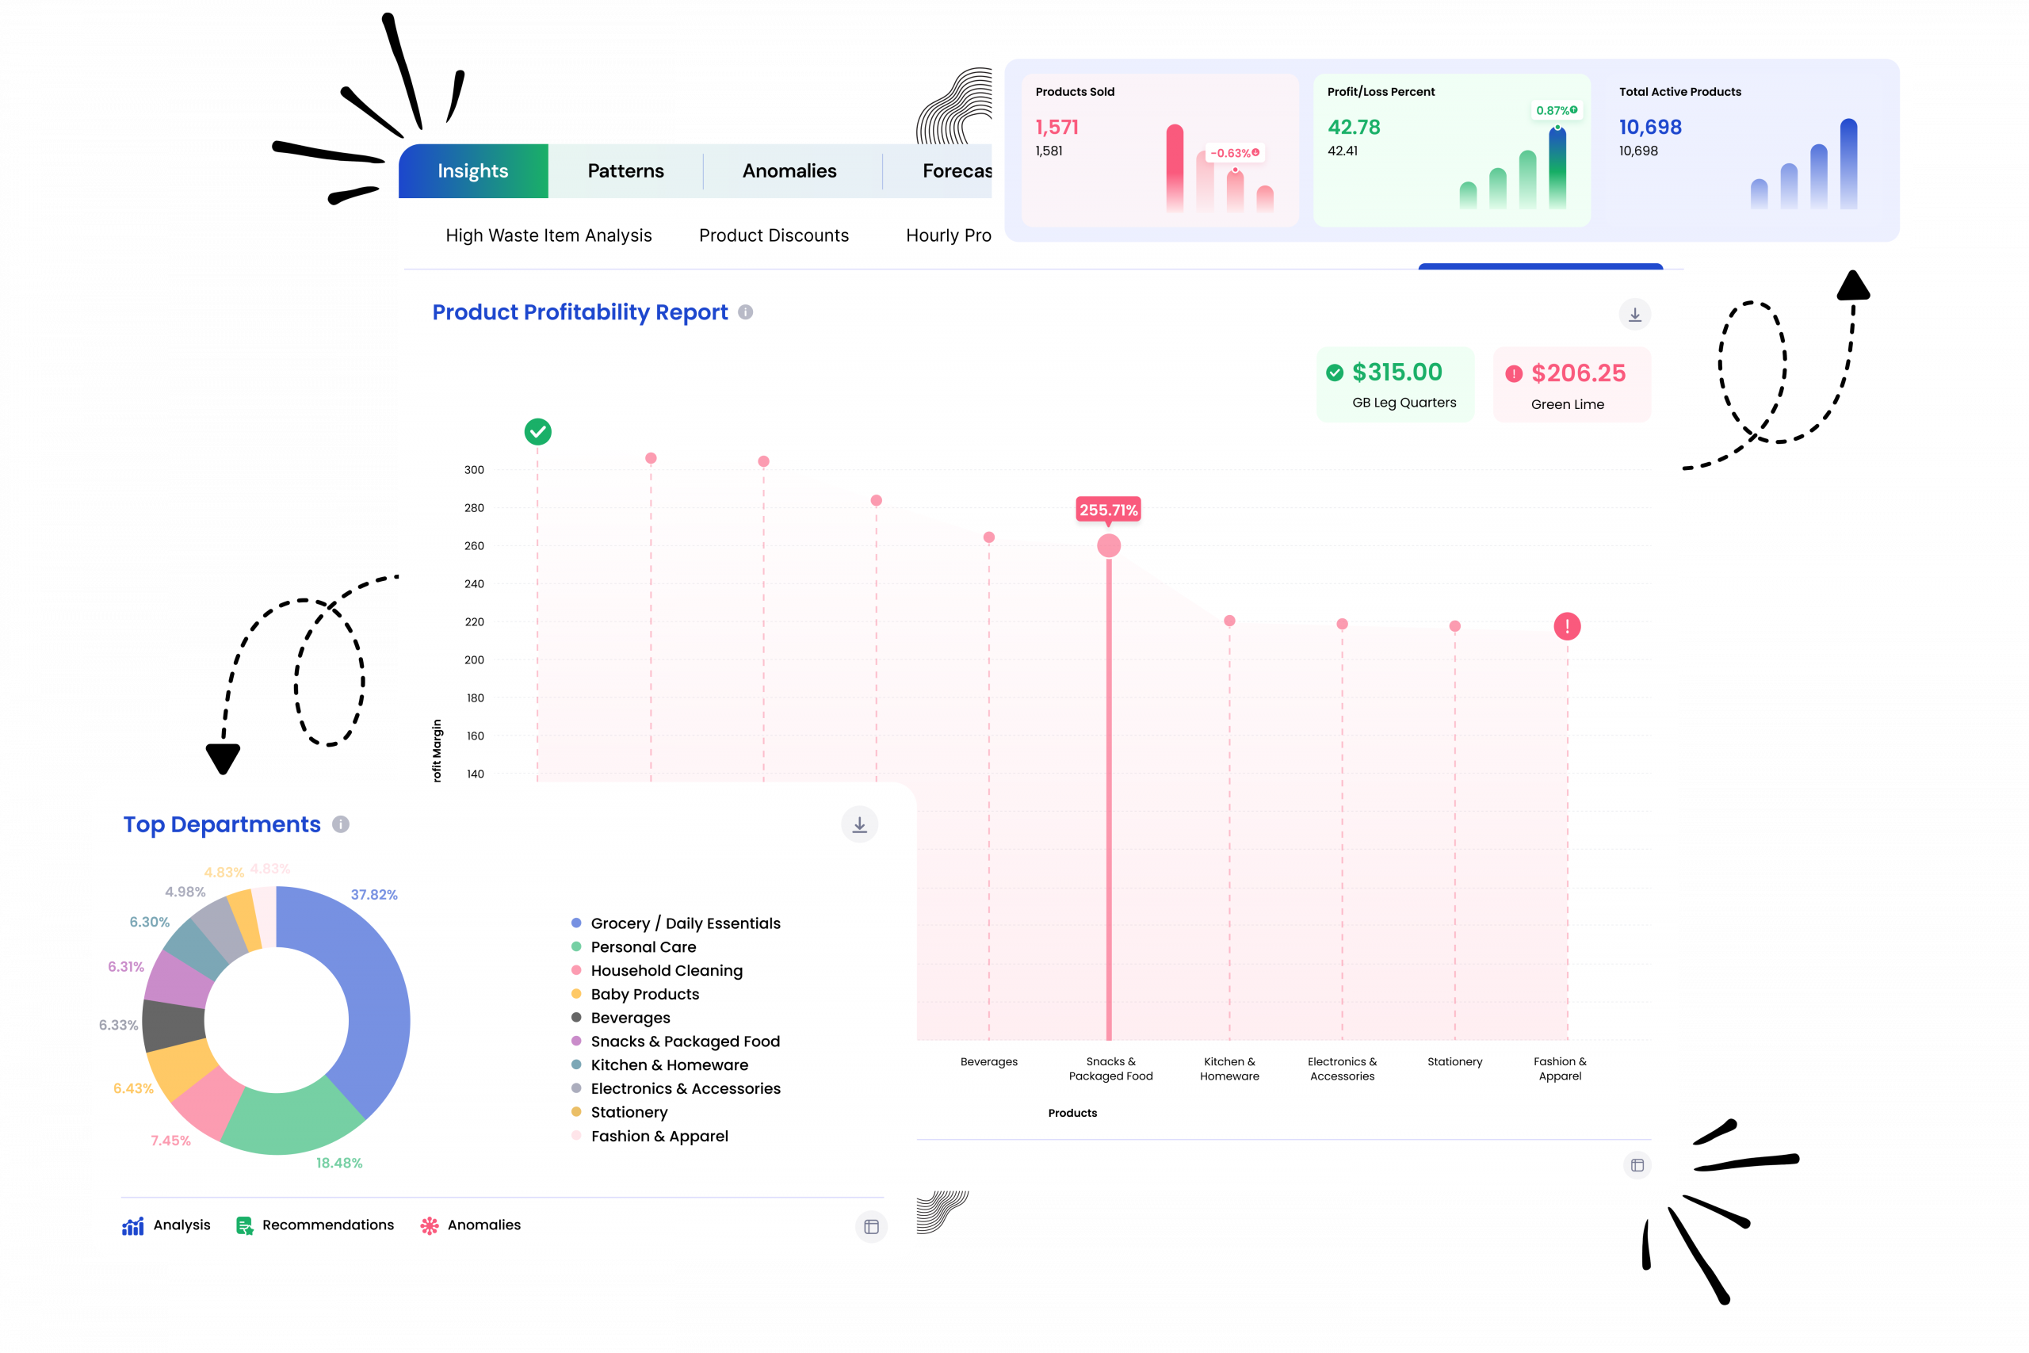This screenshot has height=1353, width=2029.
Task: Toggle Beverages legend item
Action: [630, 1018]
